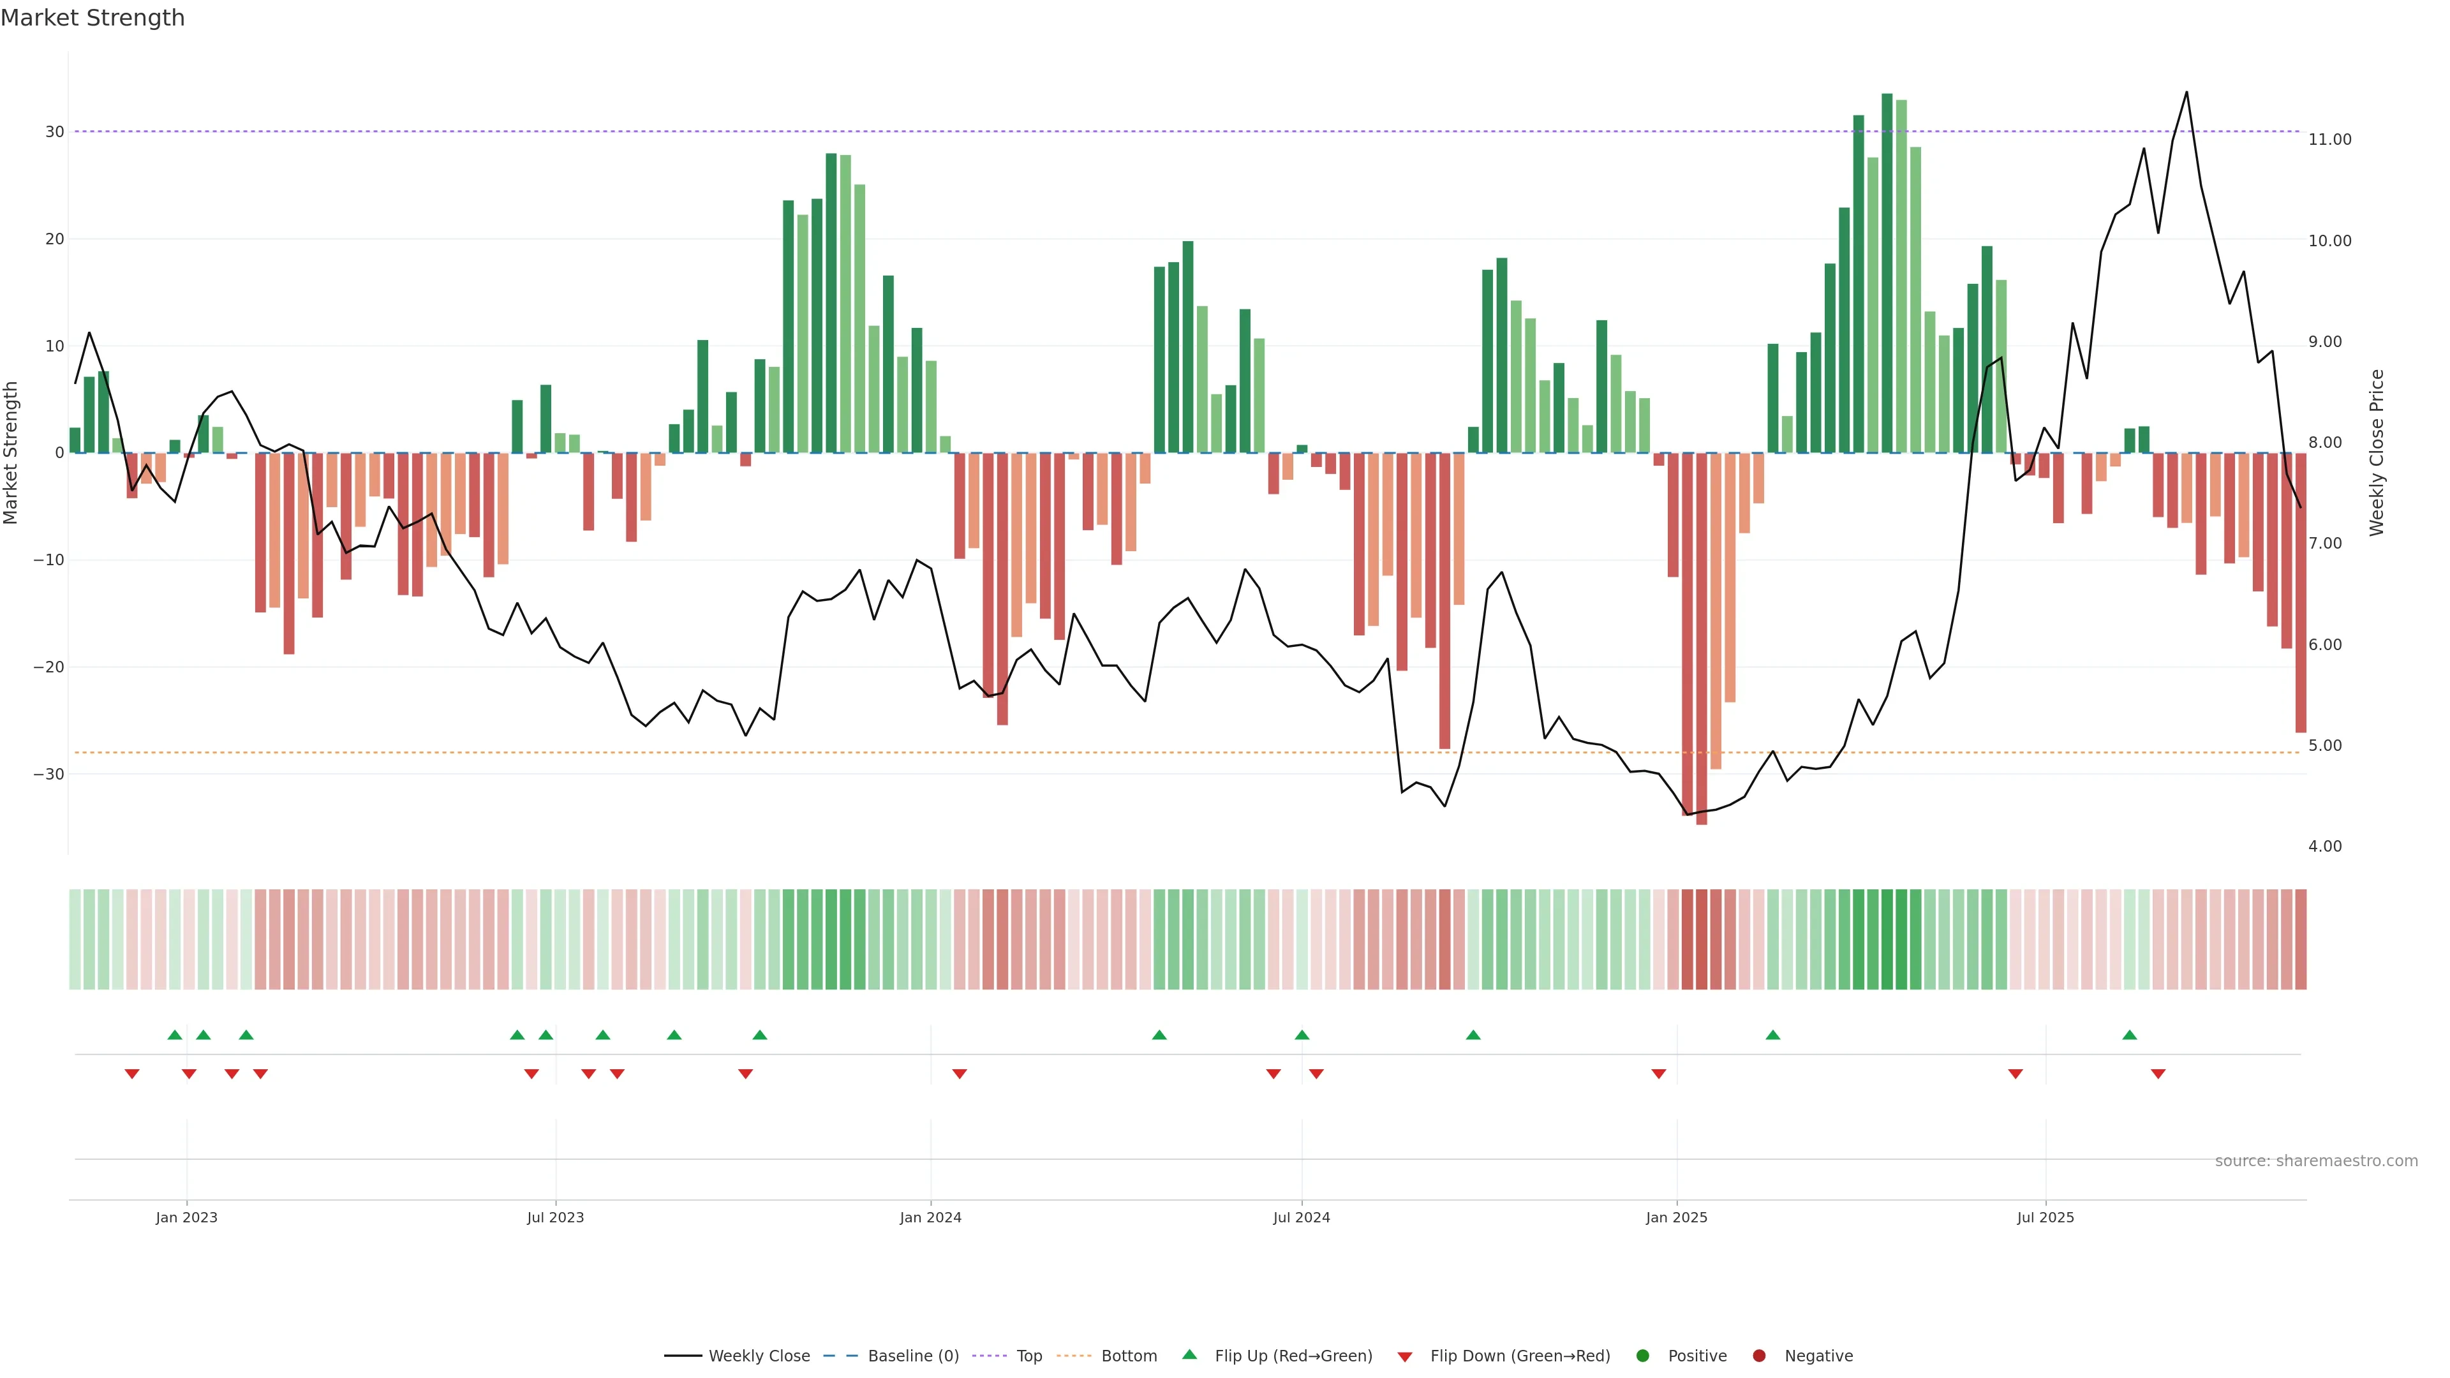
Task: Click the first red flip-down triangle marker
Action: point(132,1074)
